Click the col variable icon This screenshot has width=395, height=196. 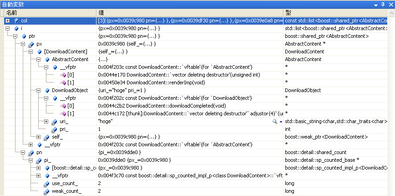(x=16, y=21)
